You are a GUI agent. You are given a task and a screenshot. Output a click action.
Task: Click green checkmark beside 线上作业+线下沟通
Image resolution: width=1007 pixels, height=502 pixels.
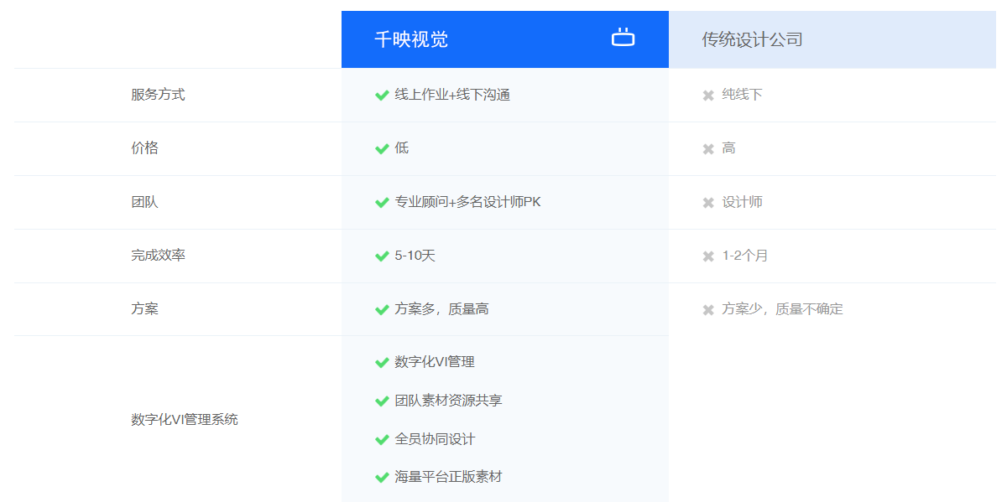382,96
